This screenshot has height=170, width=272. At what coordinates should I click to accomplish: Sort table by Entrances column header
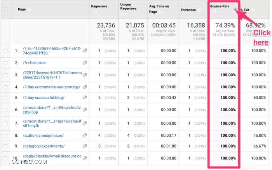pyautogui.click(x=188, y=10)
